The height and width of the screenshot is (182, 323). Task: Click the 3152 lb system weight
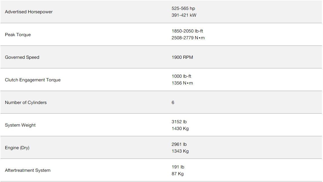pyautogui.click(x=179, y=122)
